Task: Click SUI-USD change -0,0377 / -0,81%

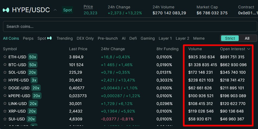Action: 117,119
